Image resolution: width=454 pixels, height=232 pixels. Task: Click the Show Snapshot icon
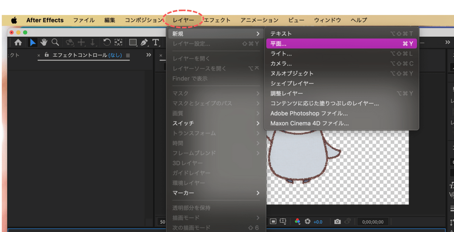tap(348, 222)
